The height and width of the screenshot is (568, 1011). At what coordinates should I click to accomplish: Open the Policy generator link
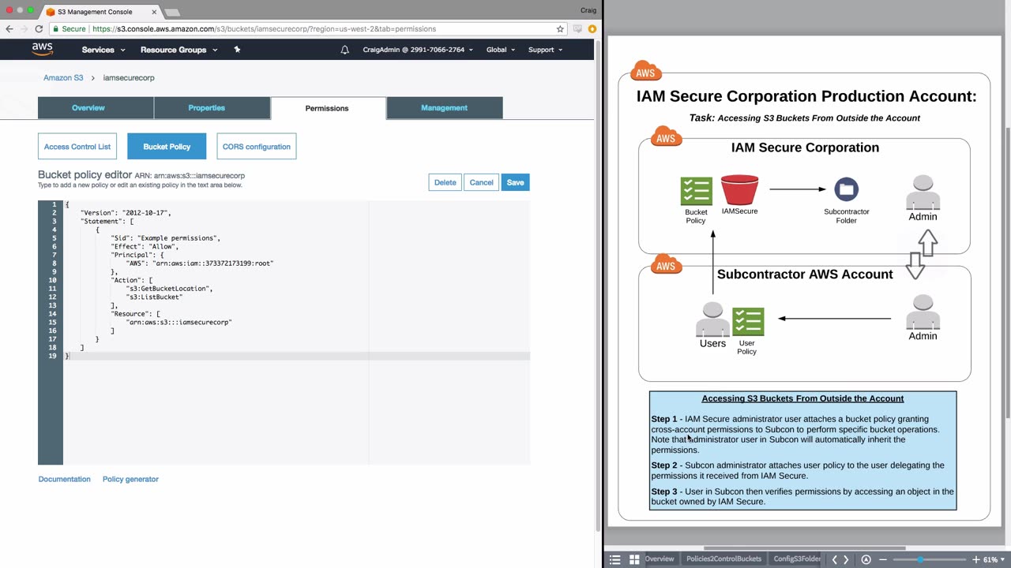(x=130, y=479)
